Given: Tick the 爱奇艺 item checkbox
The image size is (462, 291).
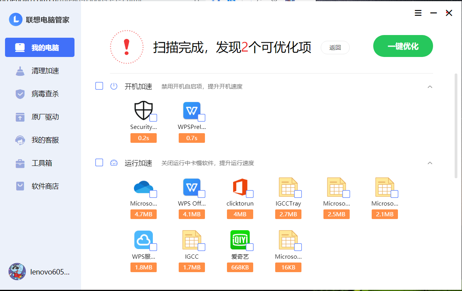Looking at the screenshot, I should tap(250, 247).
